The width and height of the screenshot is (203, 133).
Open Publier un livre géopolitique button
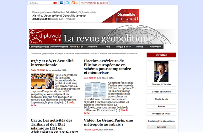pos(161,121)
